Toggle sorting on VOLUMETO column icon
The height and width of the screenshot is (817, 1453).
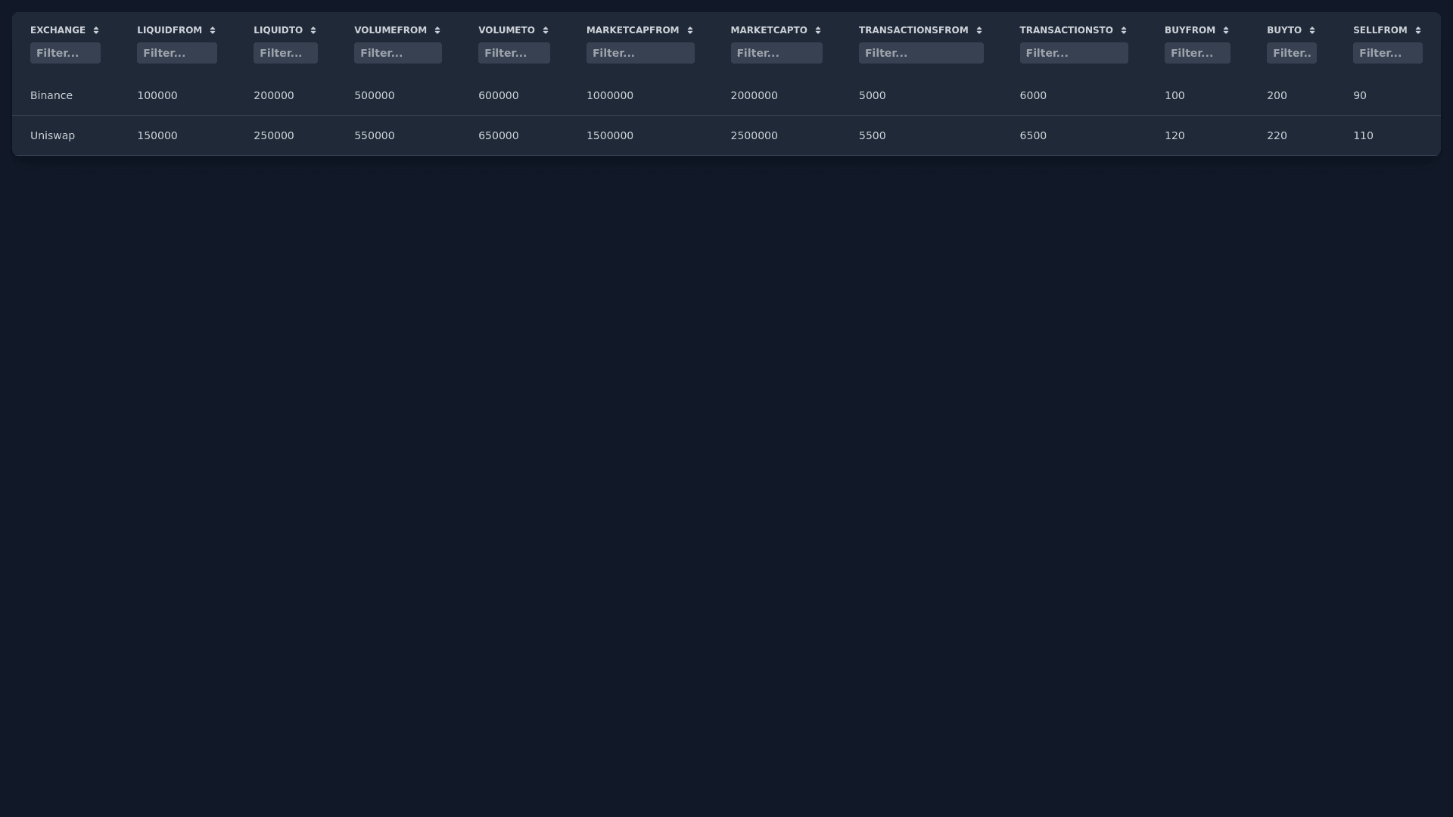point(546,30)
